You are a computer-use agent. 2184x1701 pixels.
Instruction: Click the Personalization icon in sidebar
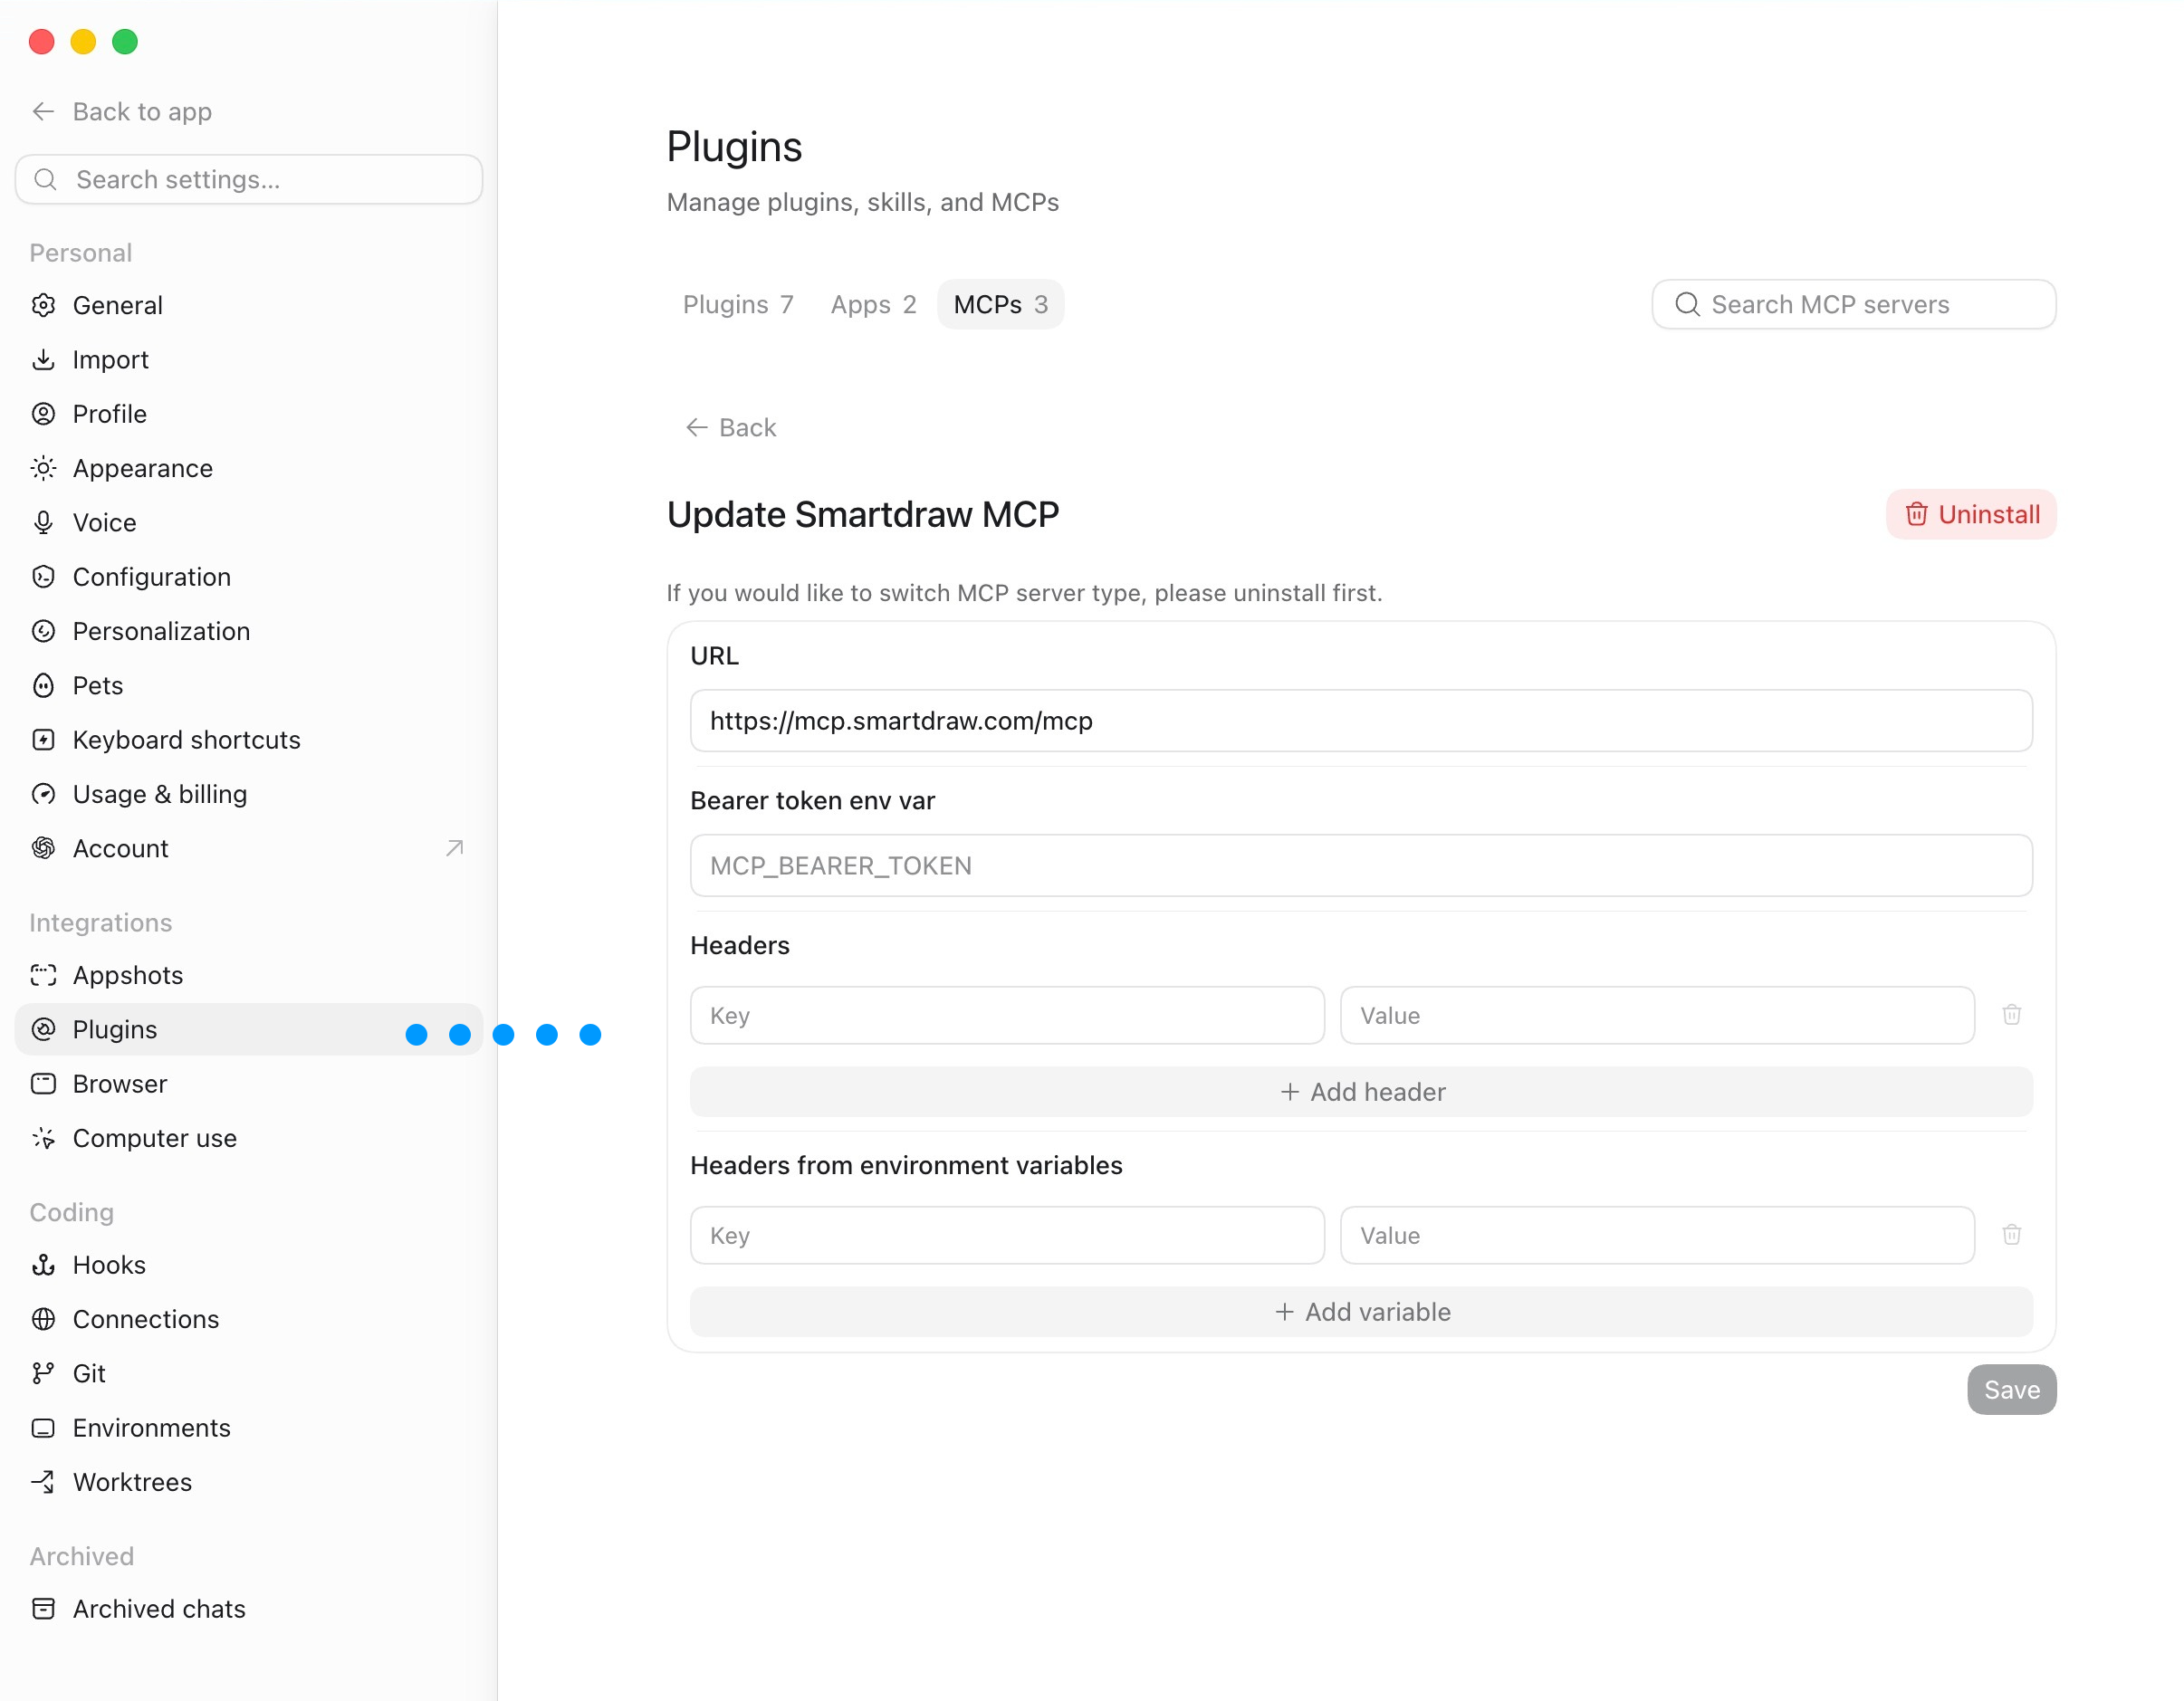coord(43,631)
